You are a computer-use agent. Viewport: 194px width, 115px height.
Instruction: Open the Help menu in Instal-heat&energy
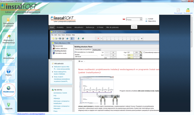pos(73,35)
